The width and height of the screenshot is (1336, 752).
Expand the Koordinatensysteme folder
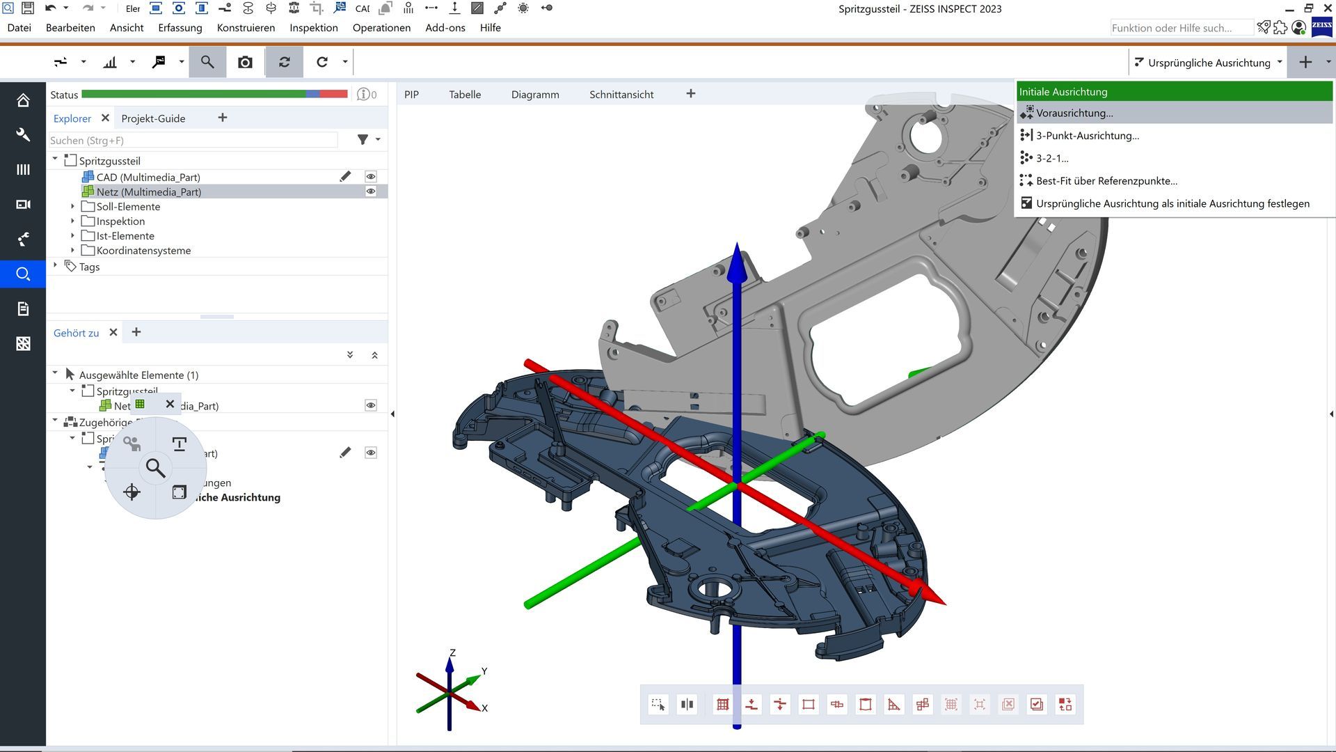73,251
